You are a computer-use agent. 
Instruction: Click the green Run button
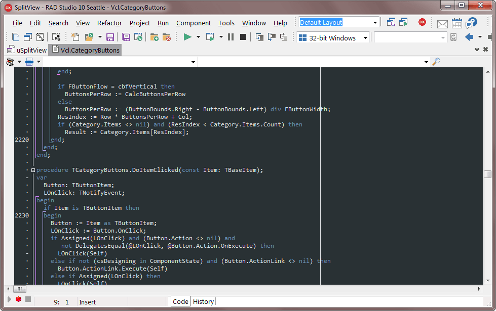tap(187, 37)
